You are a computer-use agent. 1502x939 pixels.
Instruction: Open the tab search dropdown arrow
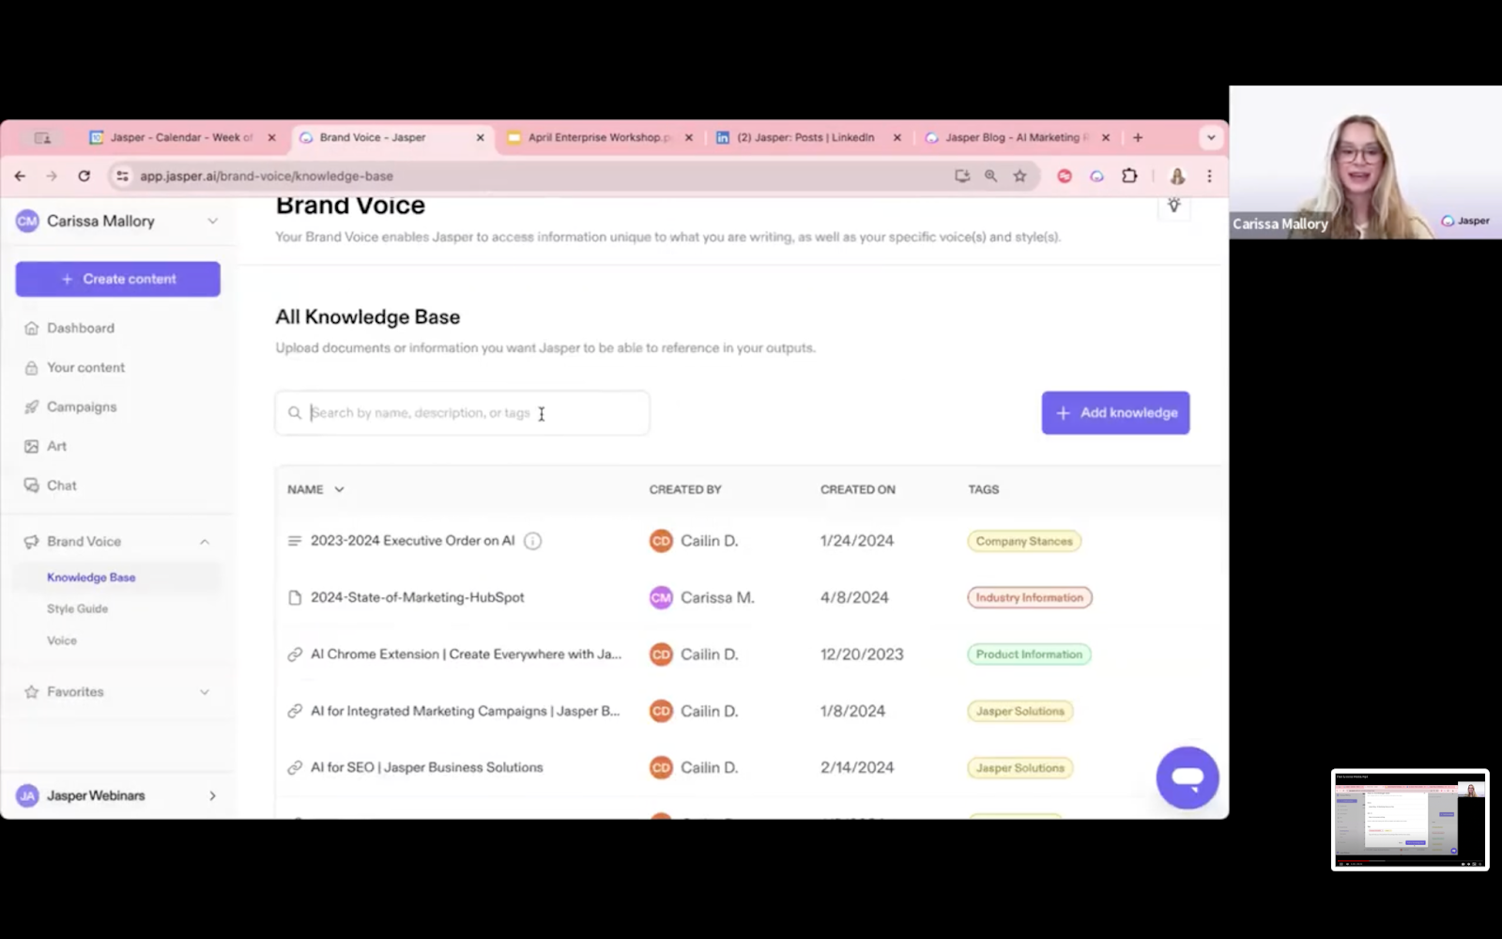(1211, 137)
